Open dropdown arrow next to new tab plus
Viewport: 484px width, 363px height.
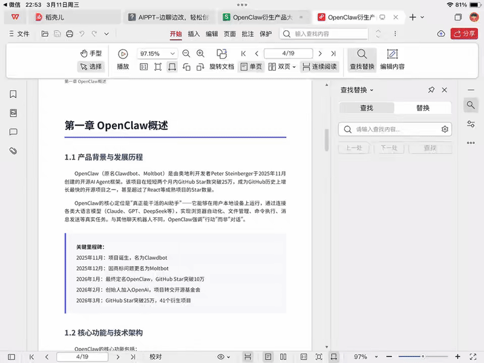tap(422, 18)
